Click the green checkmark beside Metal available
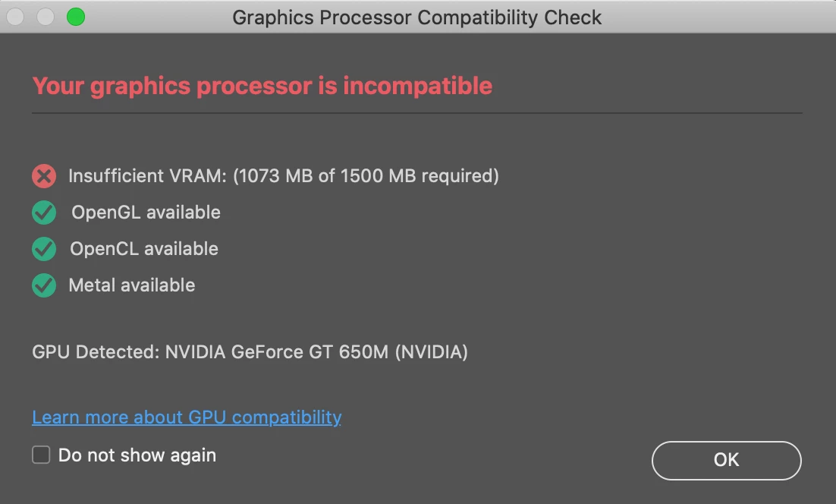 click(x=44, y=285)
